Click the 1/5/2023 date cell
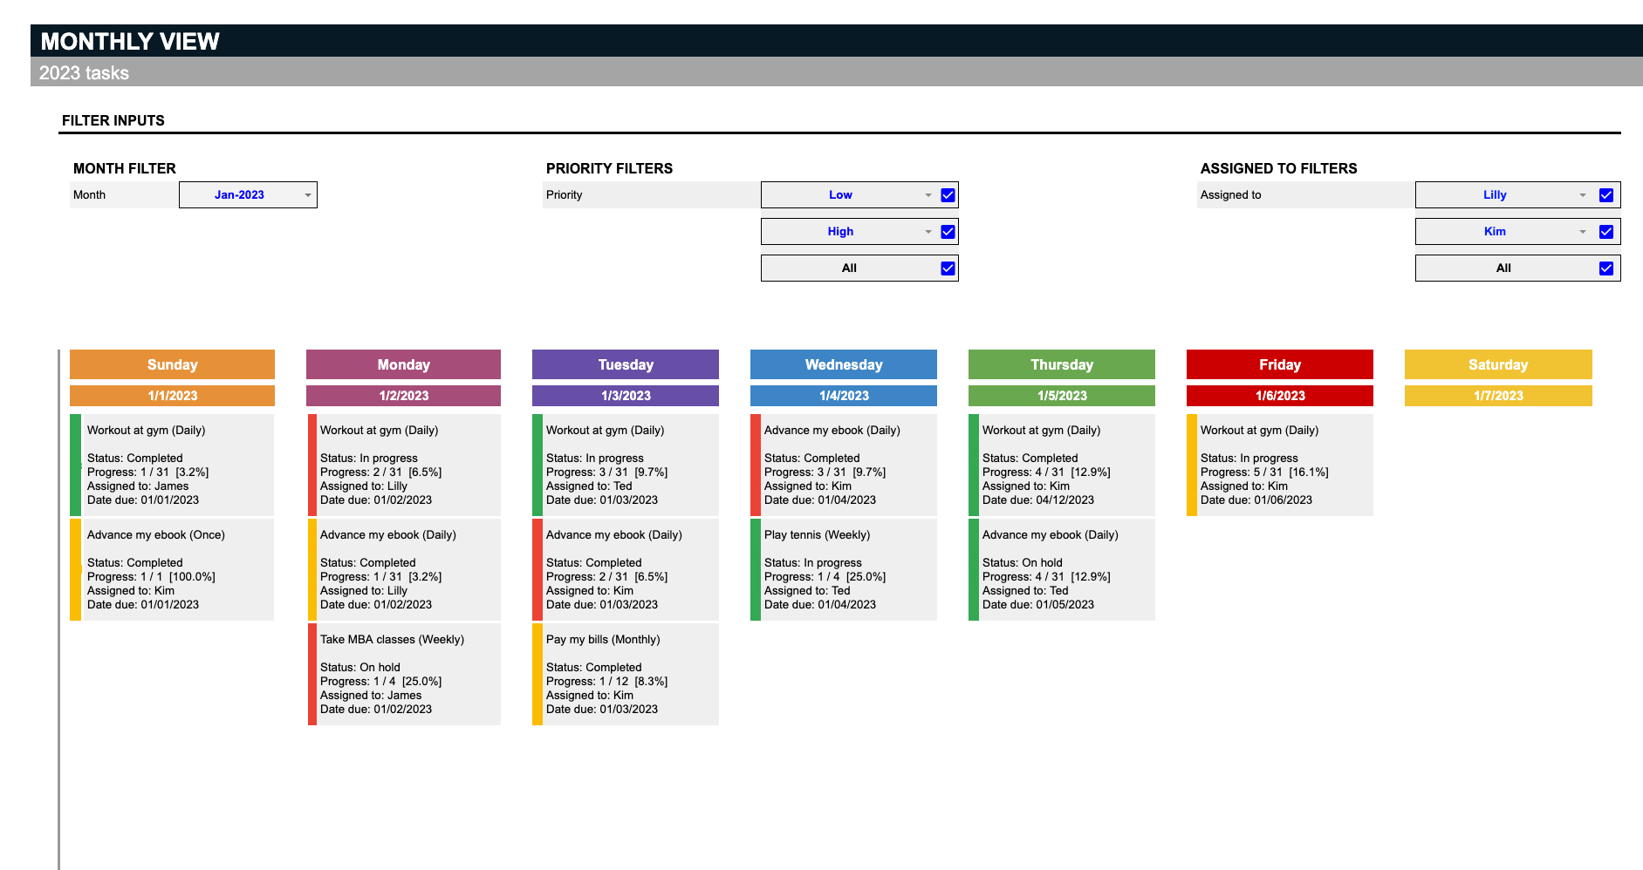 coord(1062,396)
